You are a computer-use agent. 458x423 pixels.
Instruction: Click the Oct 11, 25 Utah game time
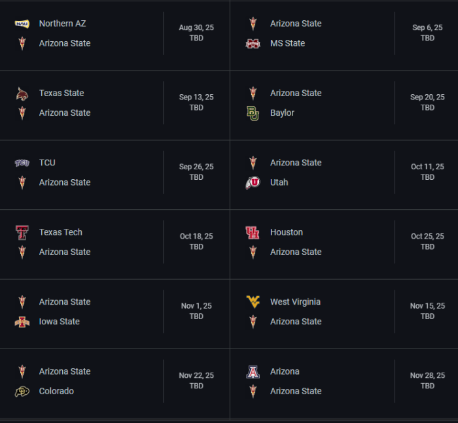(x=427, y=177)
